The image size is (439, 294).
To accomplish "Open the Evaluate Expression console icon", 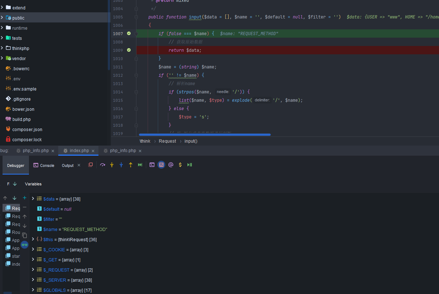I will tap(152, 165).
